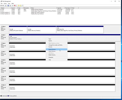
Task: Select Format… in the context menu
Action: coord(57,47)
